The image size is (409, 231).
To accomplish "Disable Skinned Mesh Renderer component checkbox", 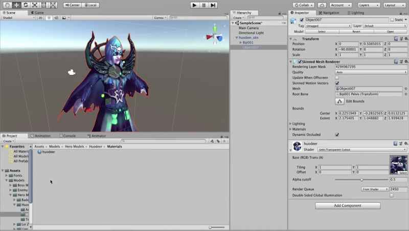I will (300, 61).
